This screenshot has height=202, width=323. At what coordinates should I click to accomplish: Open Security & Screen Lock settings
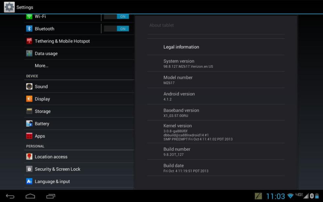[x=58, y=169]
